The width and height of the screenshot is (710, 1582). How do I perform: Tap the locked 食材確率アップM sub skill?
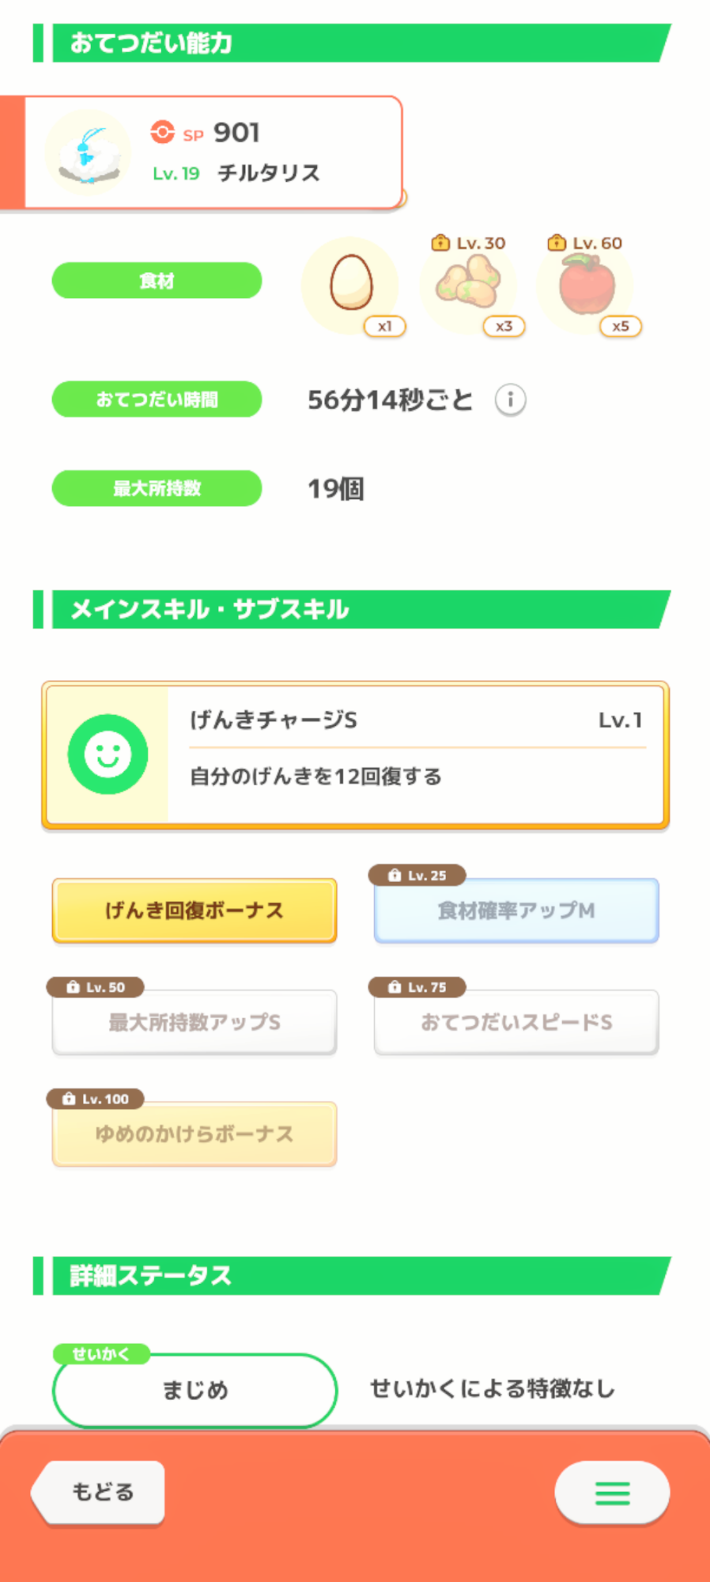tap(516, 910)
